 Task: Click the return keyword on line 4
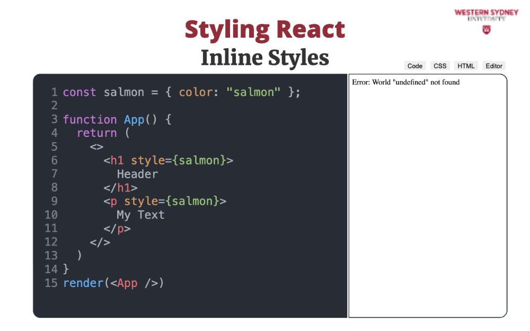[x=96, y=133]
